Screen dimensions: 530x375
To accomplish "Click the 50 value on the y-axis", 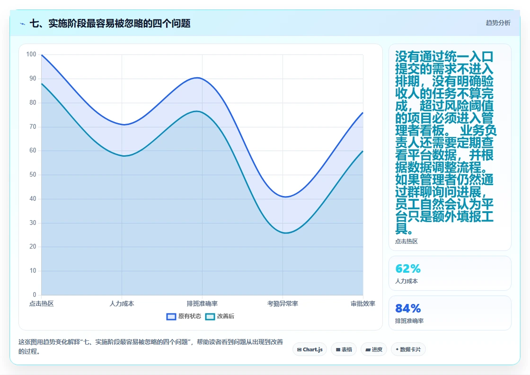I will pyautogui.click(x=33, y=175).
